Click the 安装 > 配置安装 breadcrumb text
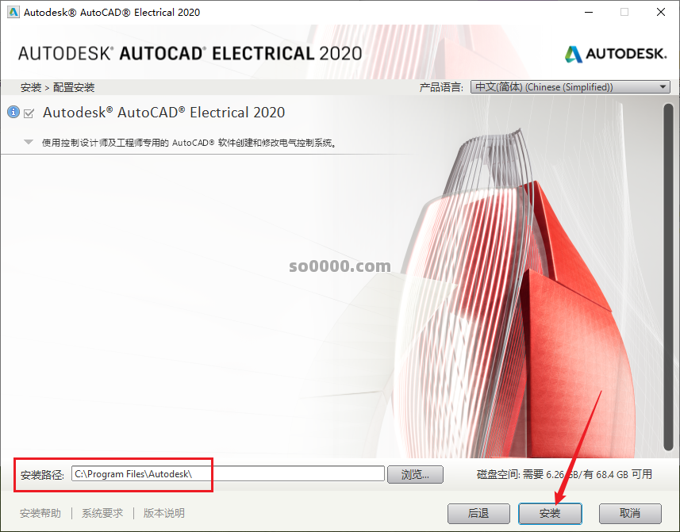This screenshot has height=532, width=680. pyautogui.click(x=57, y=87)
